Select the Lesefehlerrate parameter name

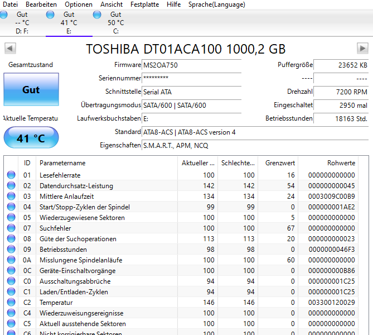point(60,175)
